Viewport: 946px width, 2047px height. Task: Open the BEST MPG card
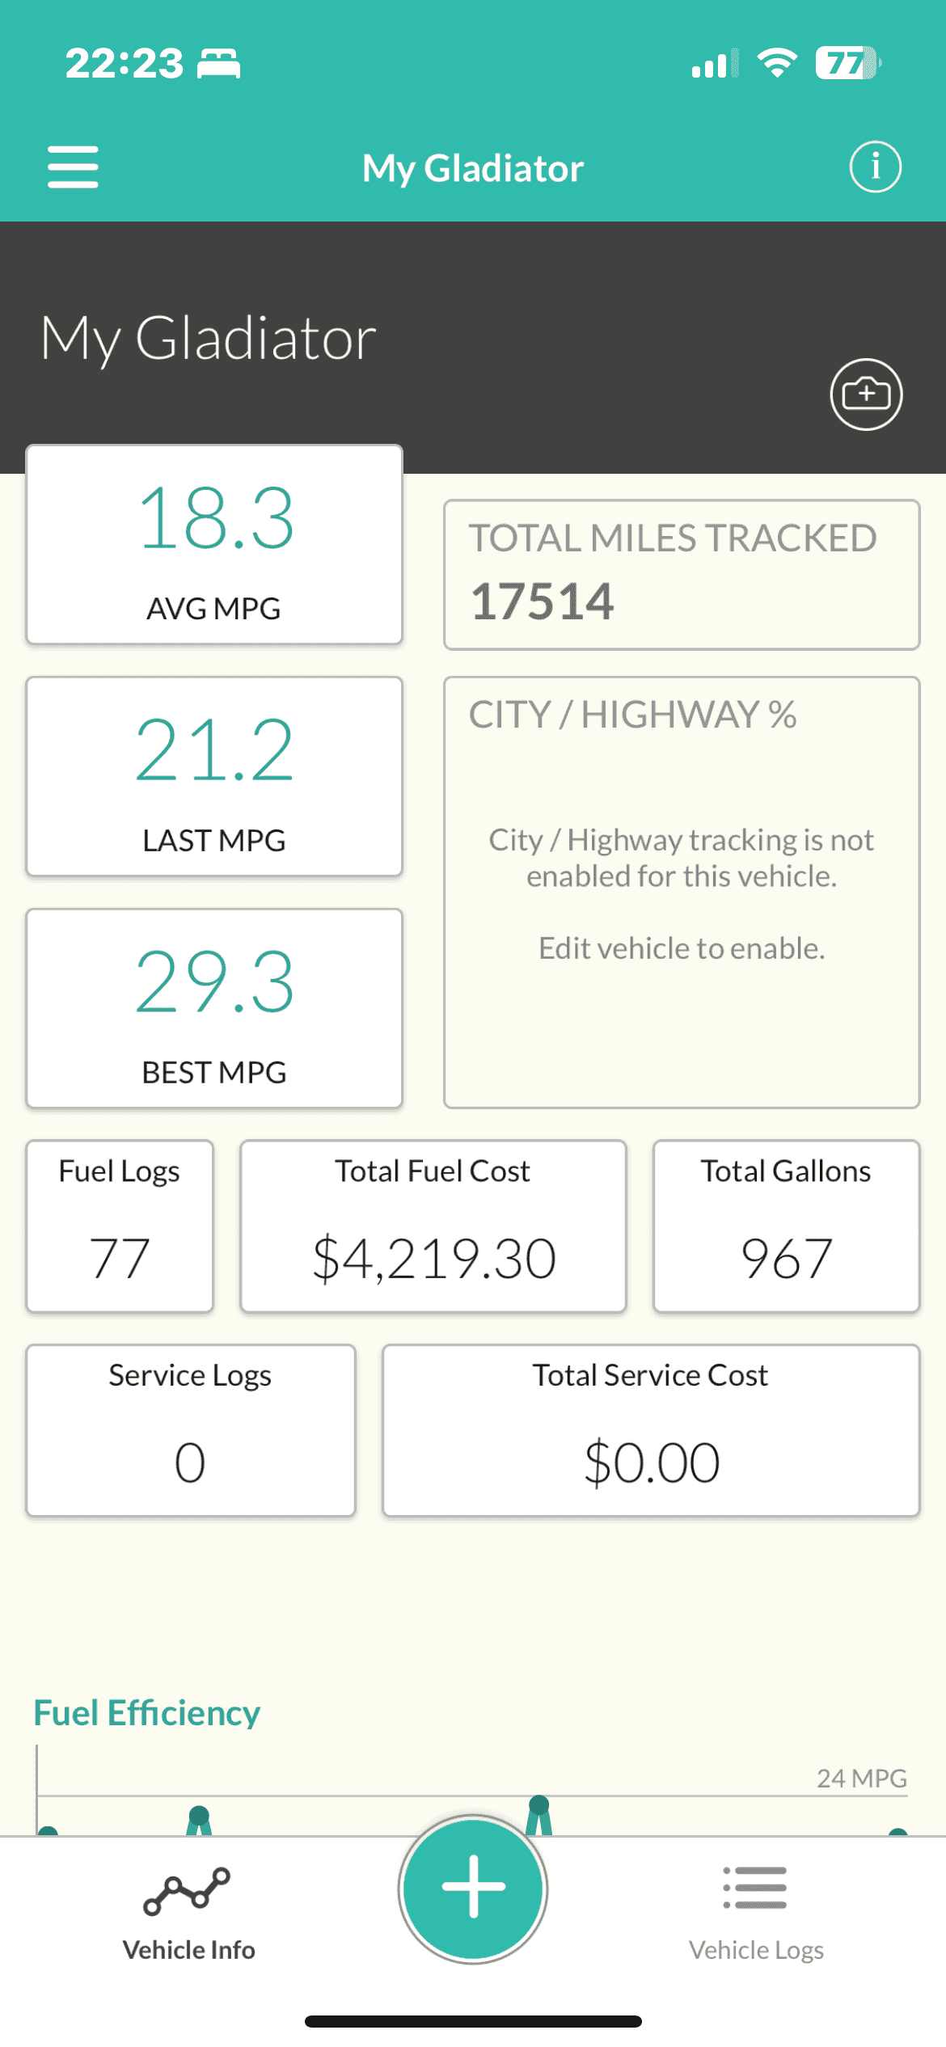[x=214, y=1008]
